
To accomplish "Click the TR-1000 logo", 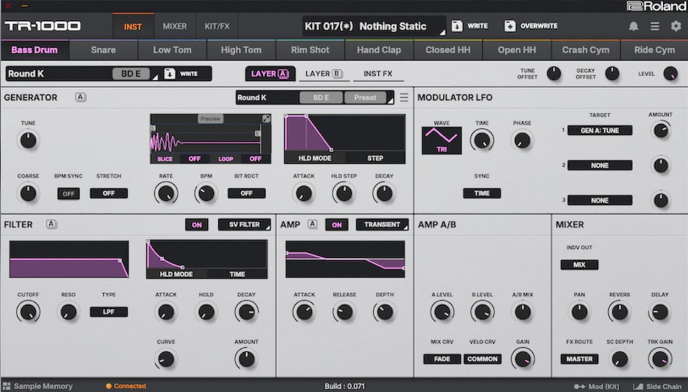I will click(x=43, y=26).
